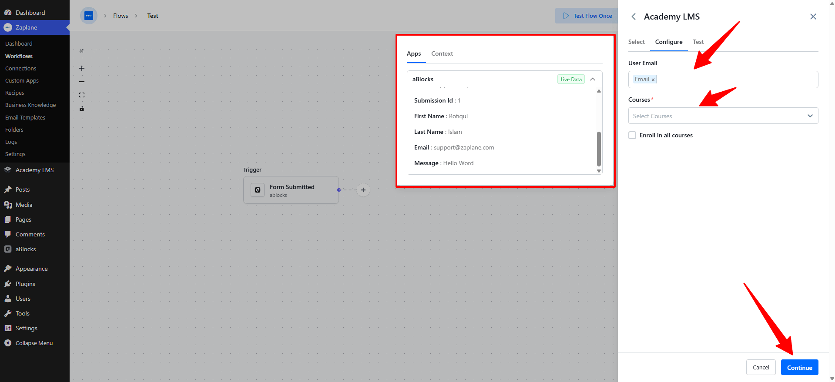Click the Test Flow Once button
This screenshot has width=835, height=382.
tap(587, 16)
